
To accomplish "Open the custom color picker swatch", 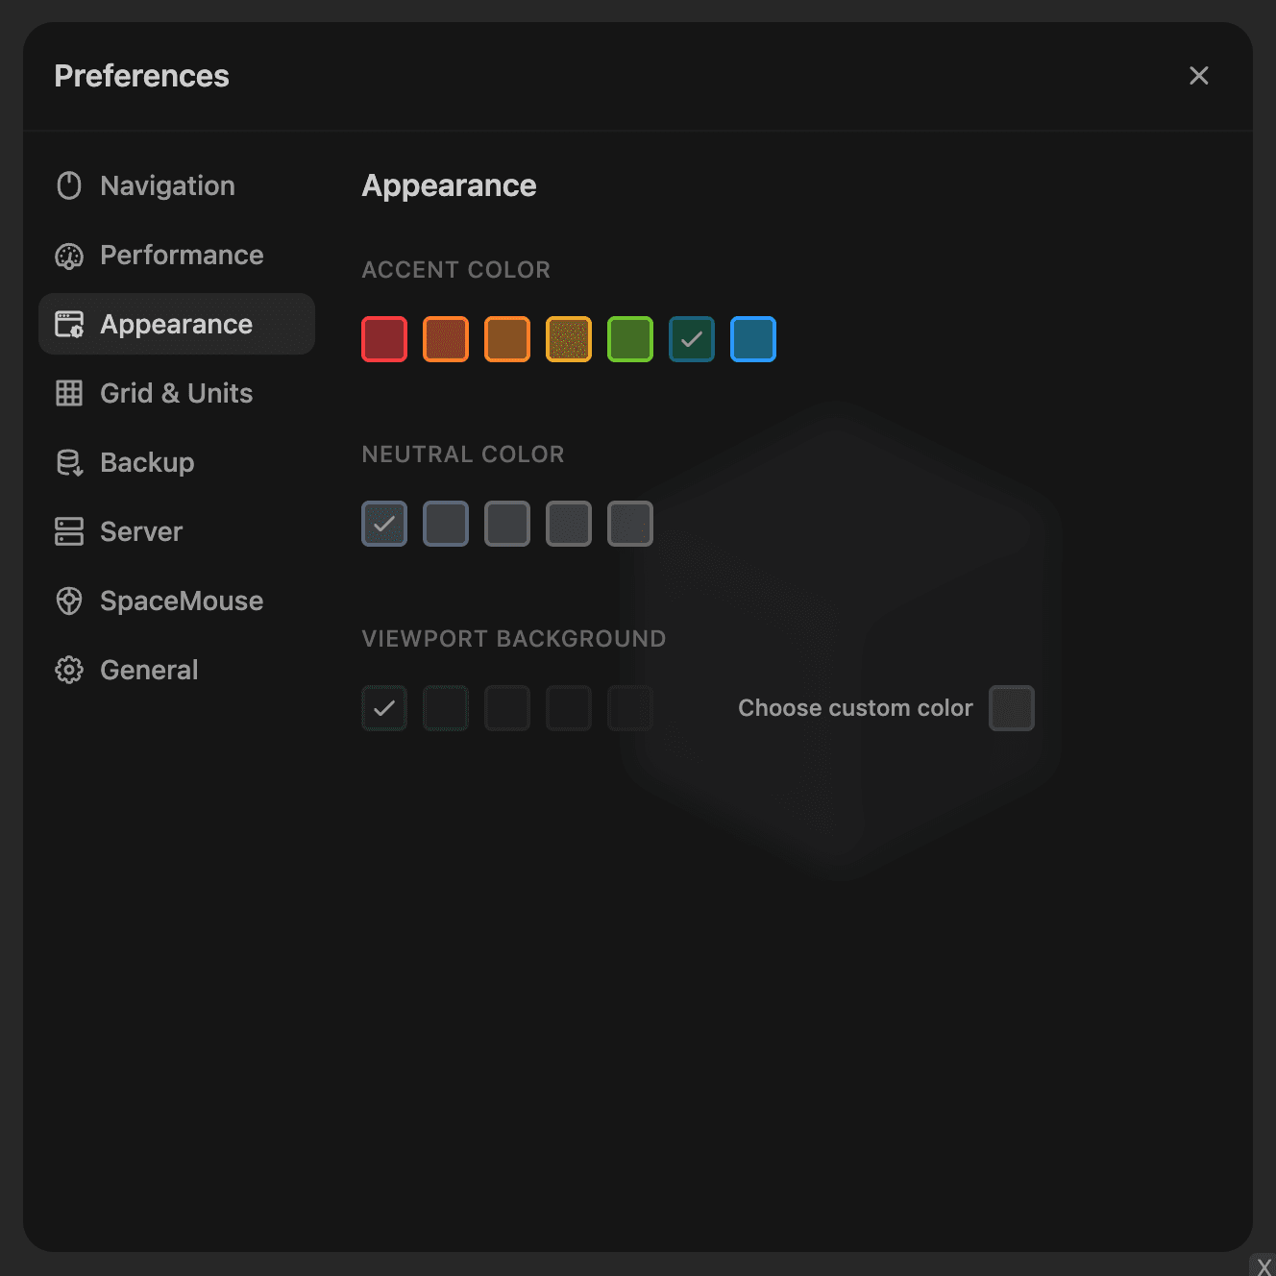I will pos(1012,708).
